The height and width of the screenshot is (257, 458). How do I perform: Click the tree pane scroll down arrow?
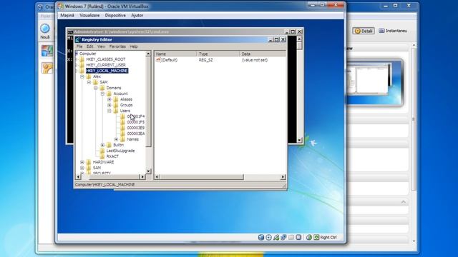click(148, 171)
